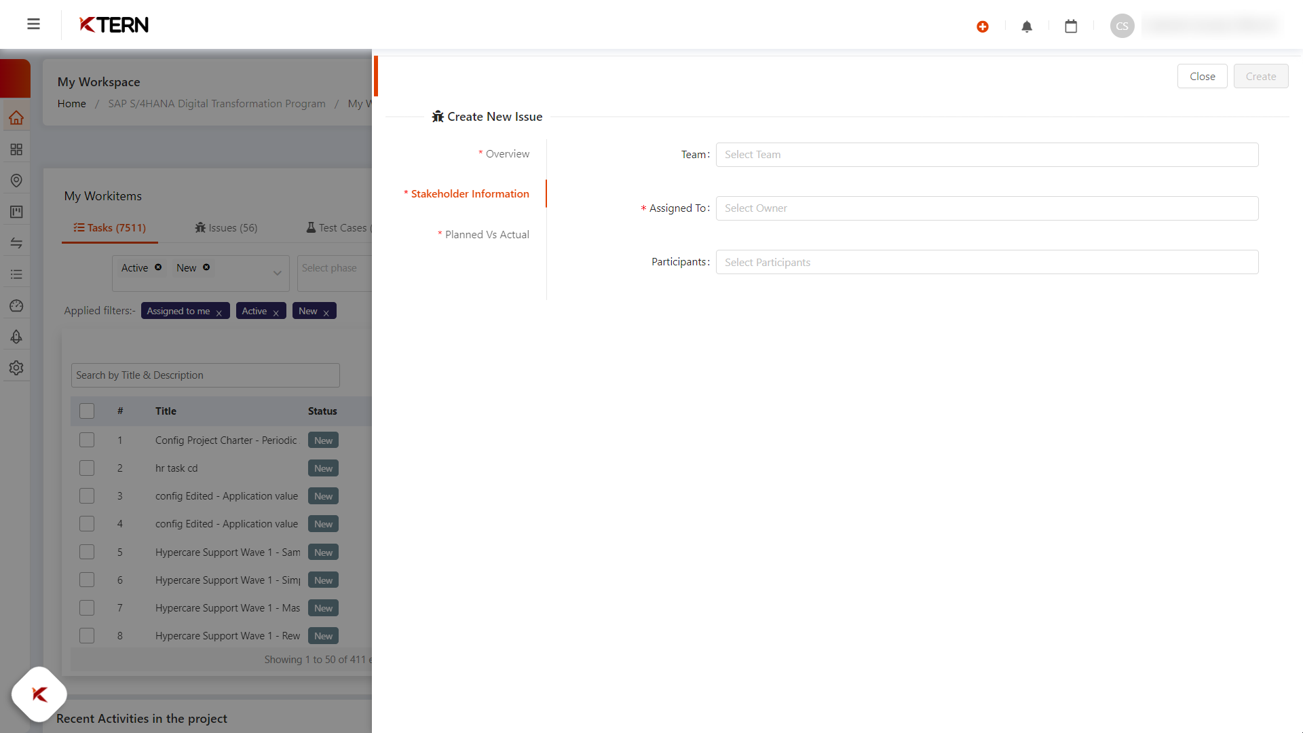The height and width of the screenshot is (733, 1303).
Task: Open the 'hr task cd' task
Action: [176, 468]
